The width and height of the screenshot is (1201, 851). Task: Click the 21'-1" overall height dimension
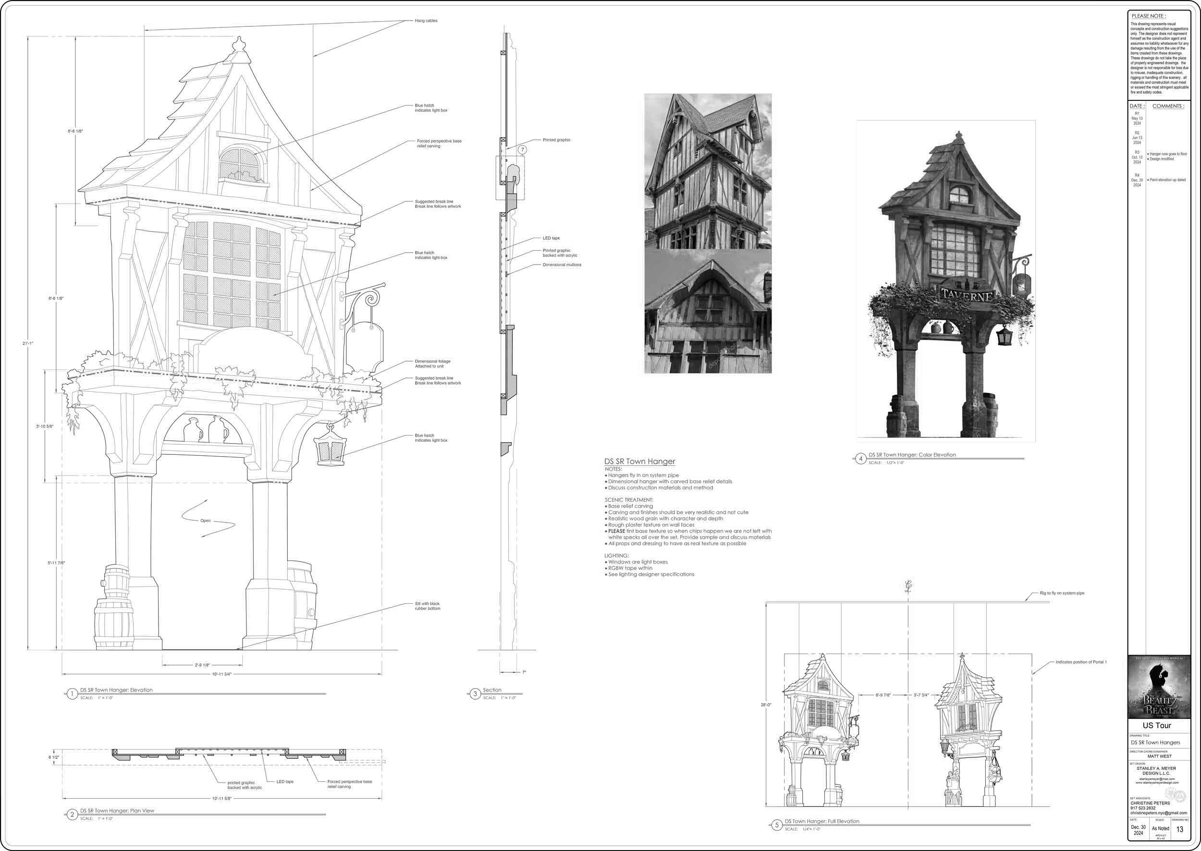(28, 343)
